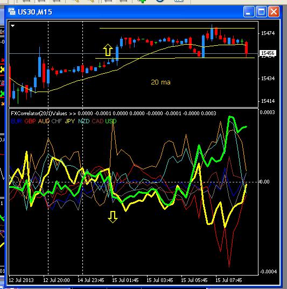Click the 15474 price axis value

(x=268, y=33)
